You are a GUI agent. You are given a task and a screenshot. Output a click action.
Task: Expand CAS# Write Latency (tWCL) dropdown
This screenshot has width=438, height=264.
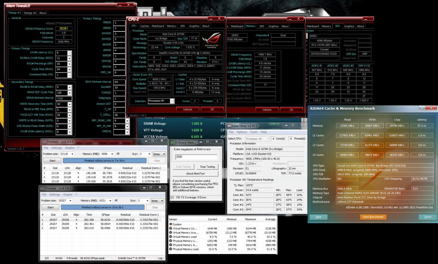coord(69,132)
